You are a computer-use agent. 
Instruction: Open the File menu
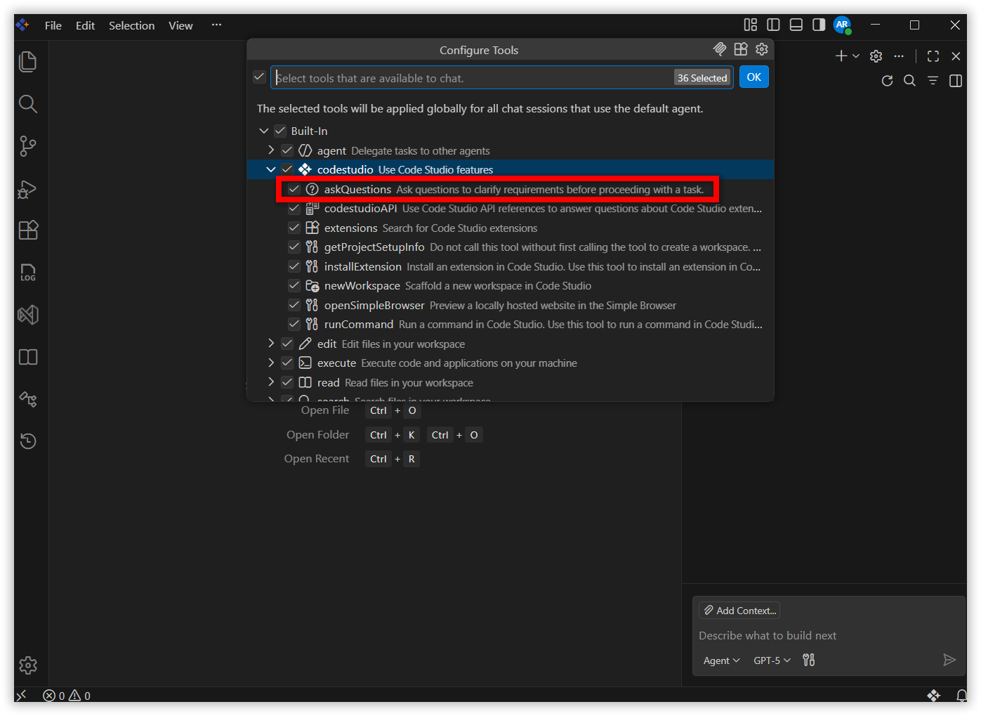click(53, 25)
